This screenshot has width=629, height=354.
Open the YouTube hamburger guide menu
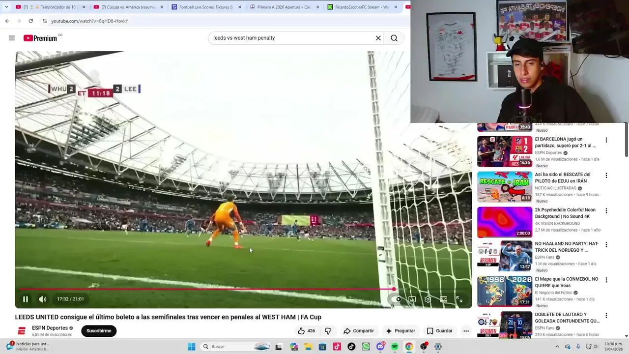(12, 38)
